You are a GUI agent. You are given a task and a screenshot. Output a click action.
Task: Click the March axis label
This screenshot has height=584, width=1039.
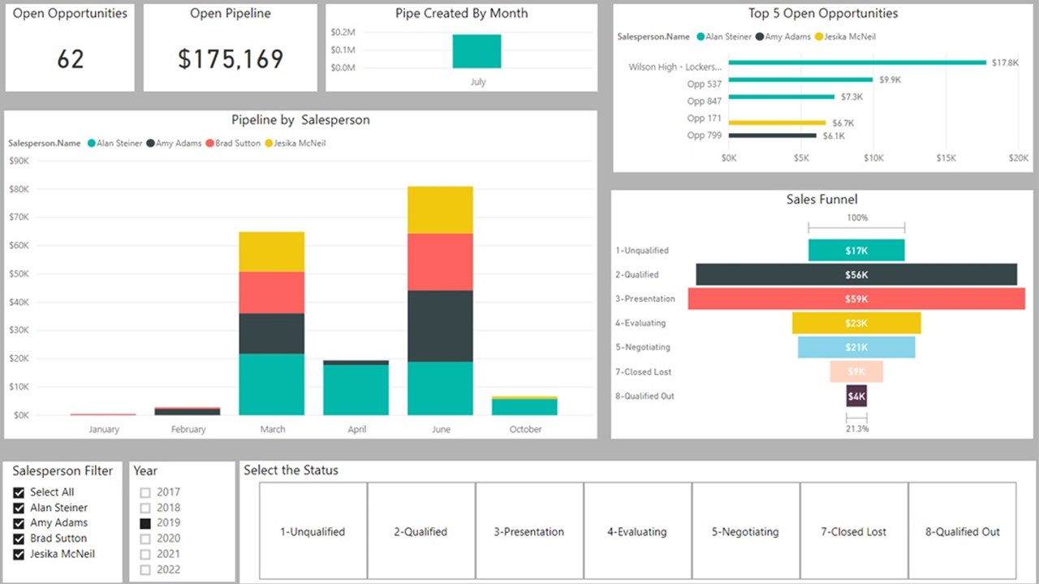point(273,429)
